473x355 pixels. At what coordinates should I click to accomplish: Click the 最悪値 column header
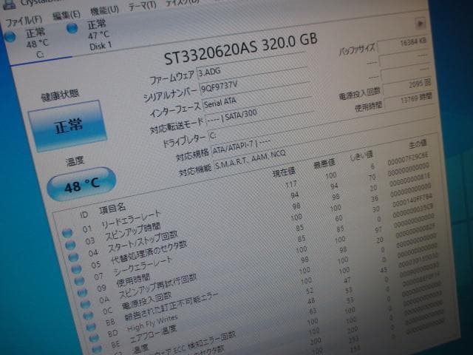[324, 164]
